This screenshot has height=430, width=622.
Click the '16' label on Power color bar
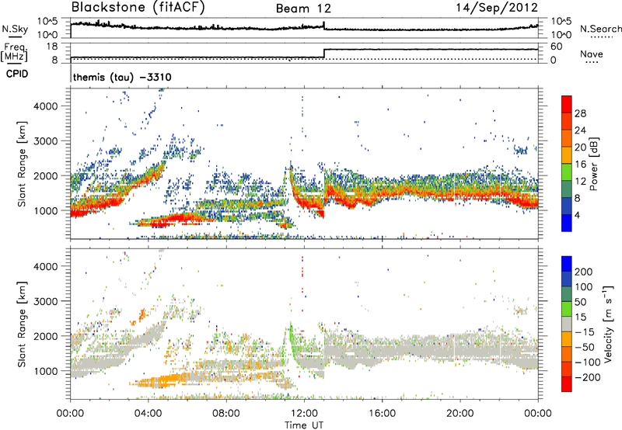pos(580,165)
